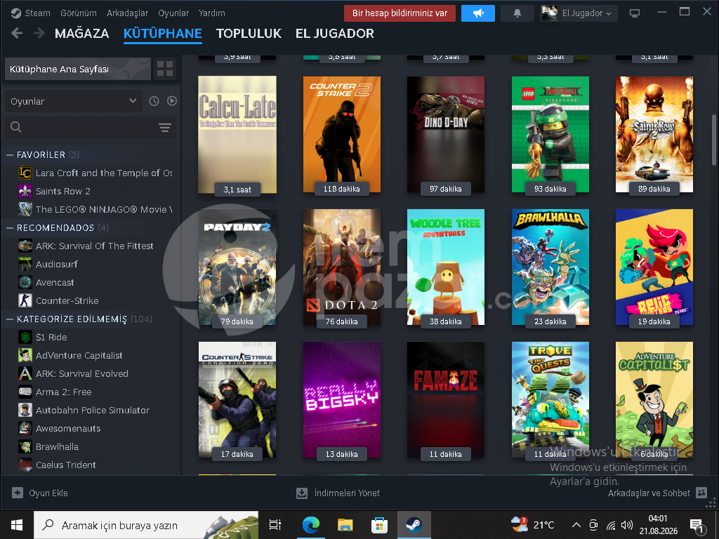The image size is (719, 539).
Task: Click the Add Game plus icon
Action: coord(18,493)
